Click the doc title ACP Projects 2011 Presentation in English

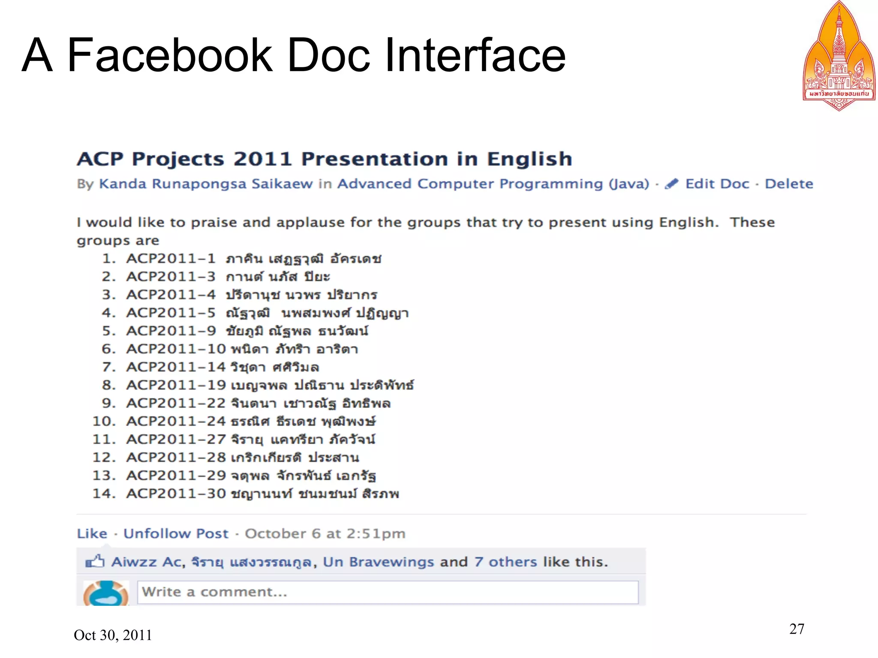click(325, 159)
